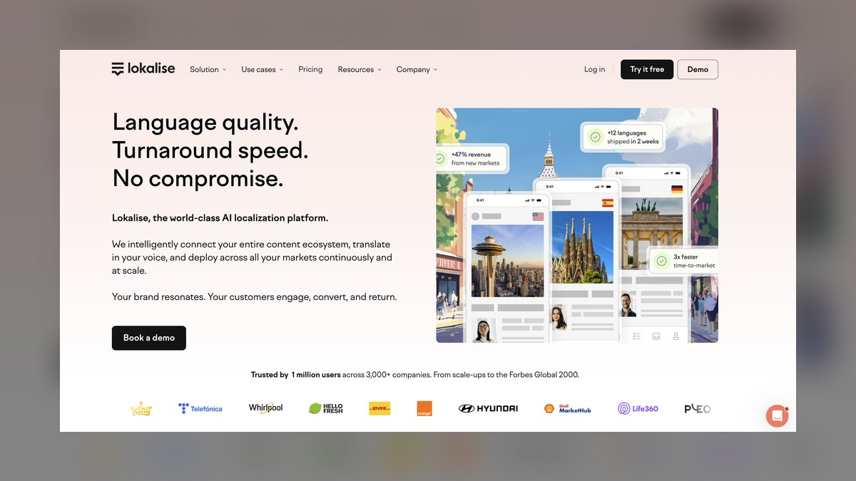
Task: Click the 'Language quality.' headline
Action: tap(205, 123)
